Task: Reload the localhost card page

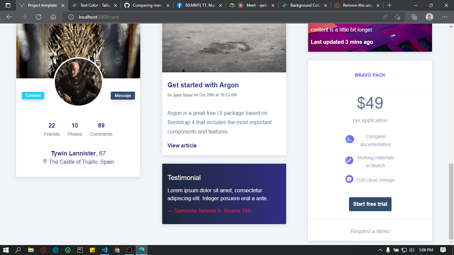Action: pyautogui.click(x=39, y=17)
